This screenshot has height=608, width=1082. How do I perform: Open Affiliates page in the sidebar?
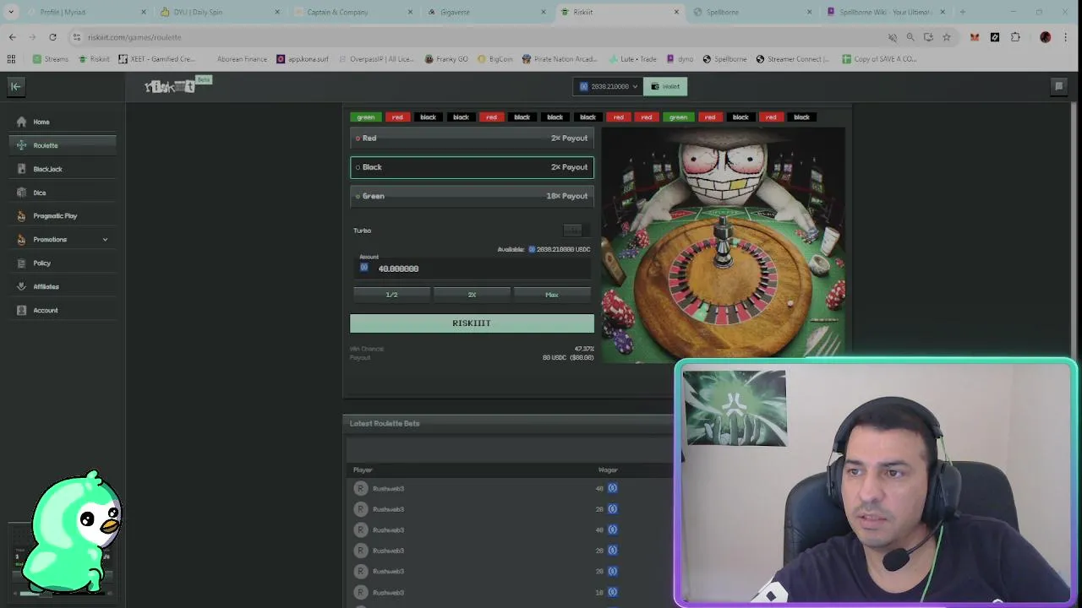pos(63,286)
